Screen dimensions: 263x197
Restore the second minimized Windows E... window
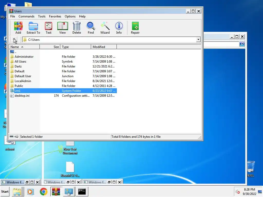[x=68, y=182]
